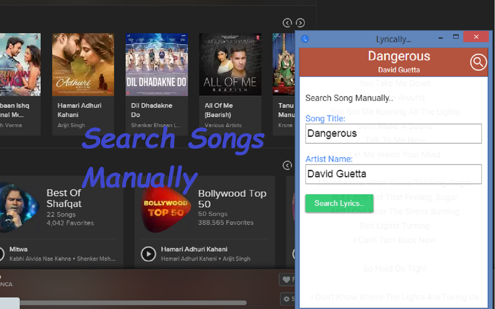This screenshot has height=309, width=495.
Task: Click the 'Artist Name:' label
Action: (x=329, y=159)
